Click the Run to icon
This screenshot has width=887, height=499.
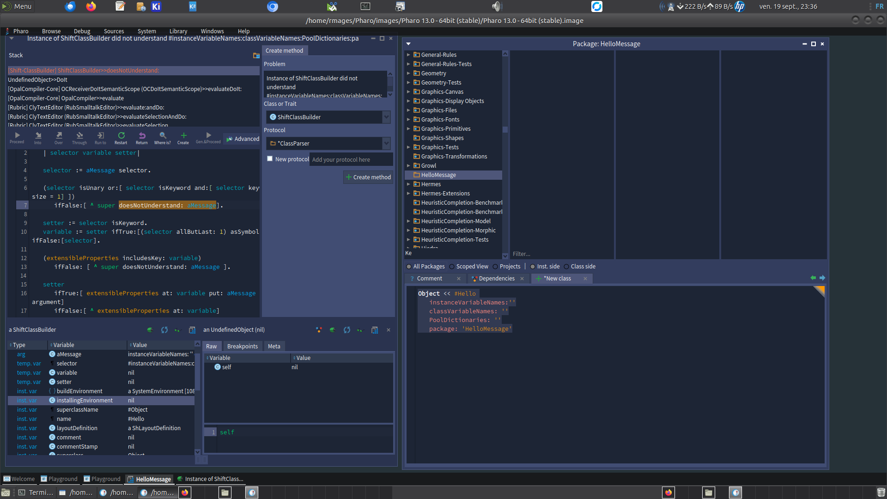tap(100, 136)
